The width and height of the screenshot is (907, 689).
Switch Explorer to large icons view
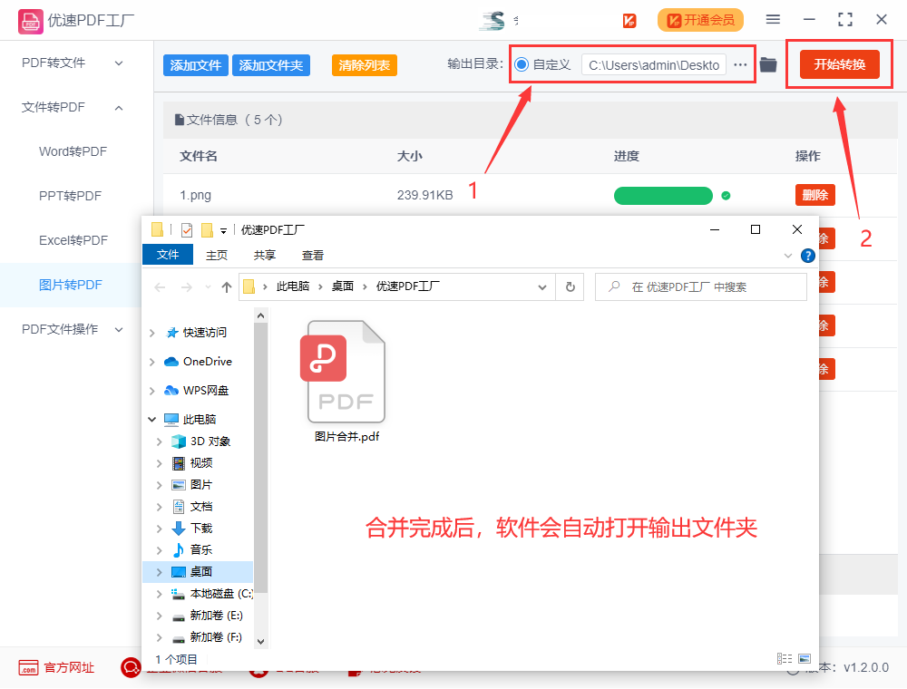(804, 658)
